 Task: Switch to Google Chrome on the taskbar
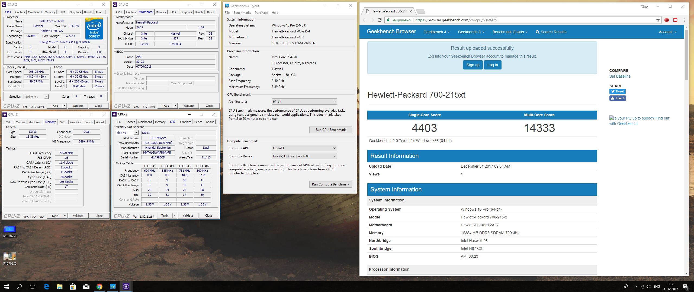(x=99, y=287)
